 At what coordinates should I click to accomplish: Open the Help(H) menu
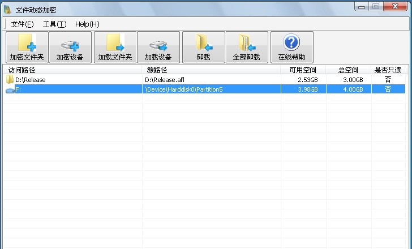click(87, 24)
